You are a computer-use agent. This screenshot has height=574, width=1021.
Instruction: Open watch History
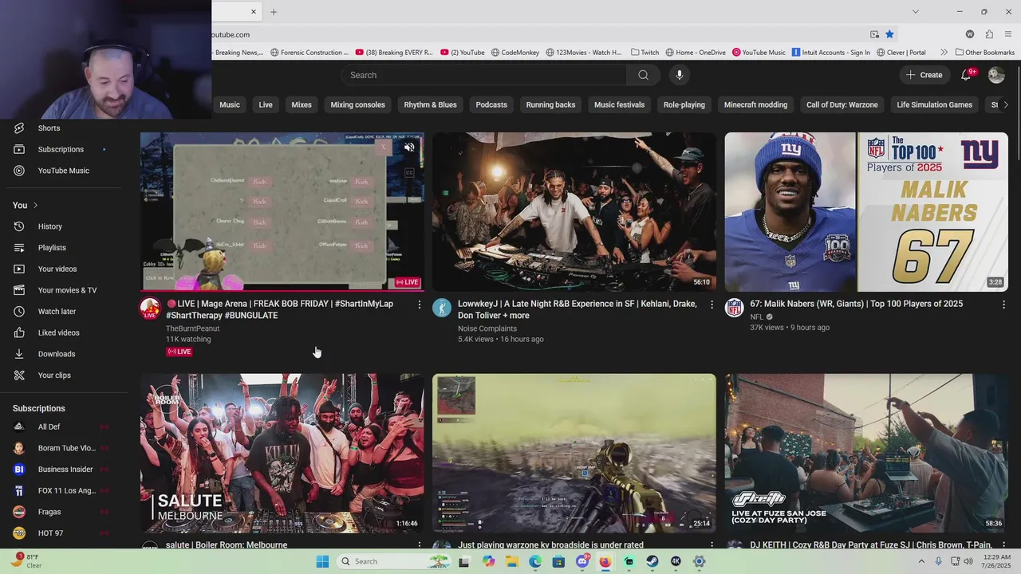coord(49,226)
